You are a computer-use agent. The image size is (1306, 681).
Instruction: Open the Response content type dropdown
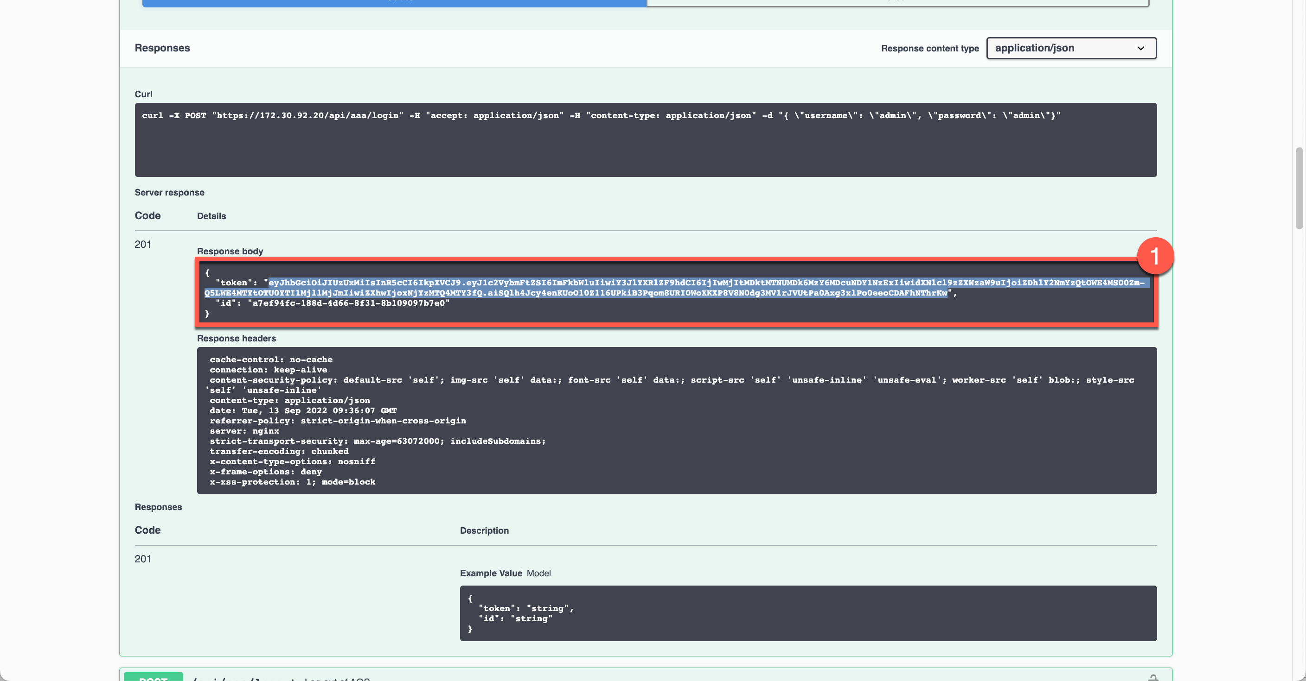point(1070,48)
